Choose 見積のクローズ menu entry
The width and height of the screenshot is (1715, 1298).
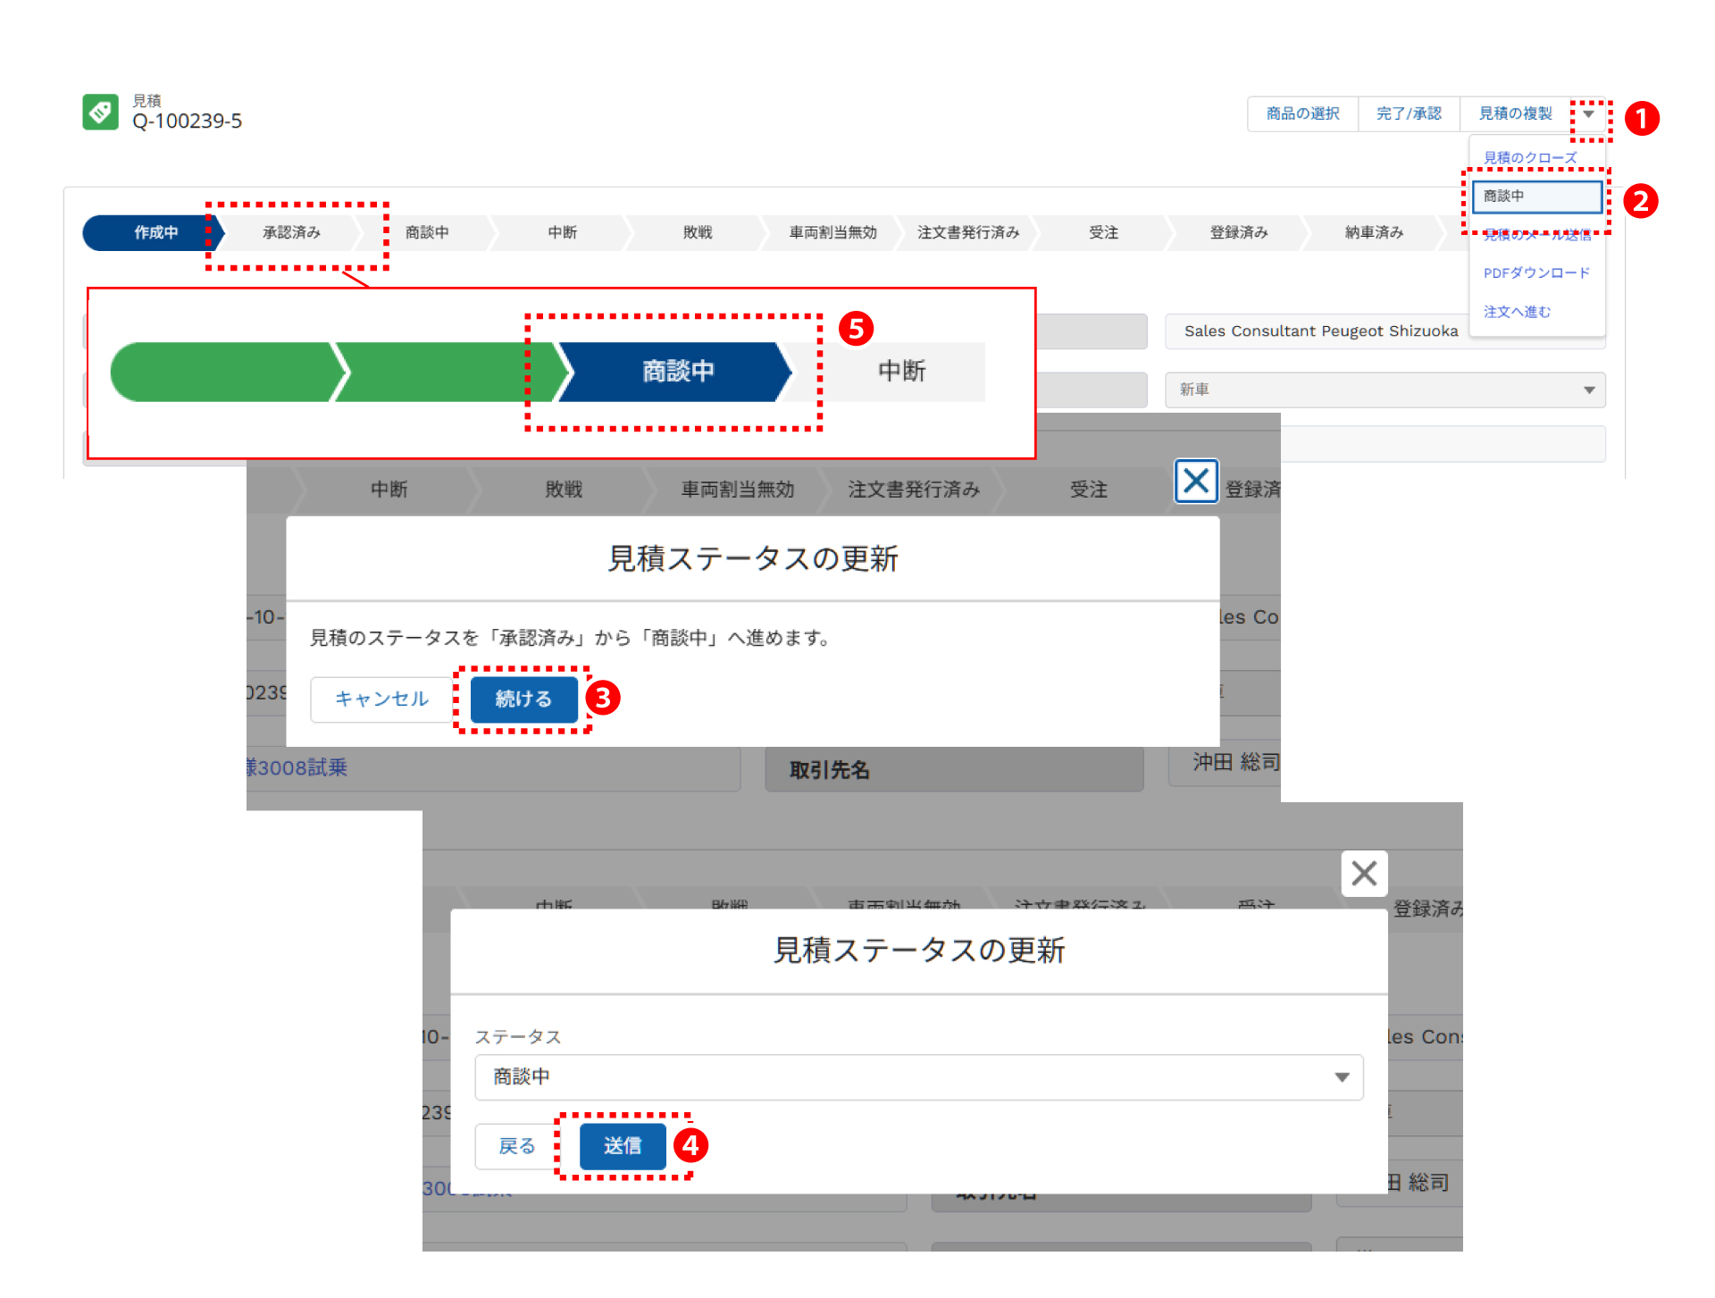pyautogui.click(x=1529, y=158)
